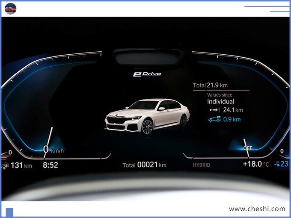Click the +18.0 °C temperature reading
The width and height of the screenshot is (291, 218).
[x=256, y=165]
